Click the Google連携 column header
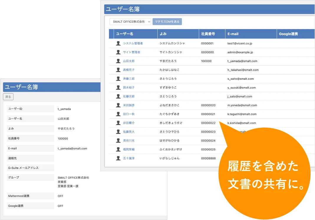 click(288, 34)
